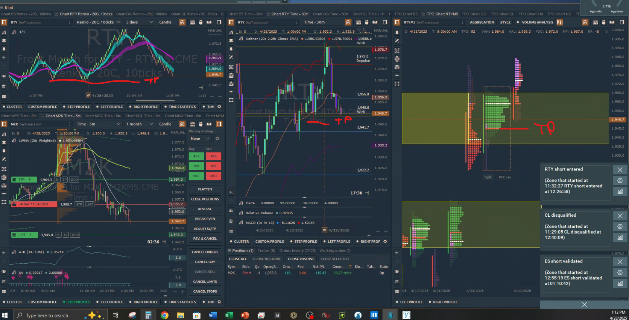
Task: Select pencil drawing tool in RTY 30m chart
Action: [x=231, y=57]
